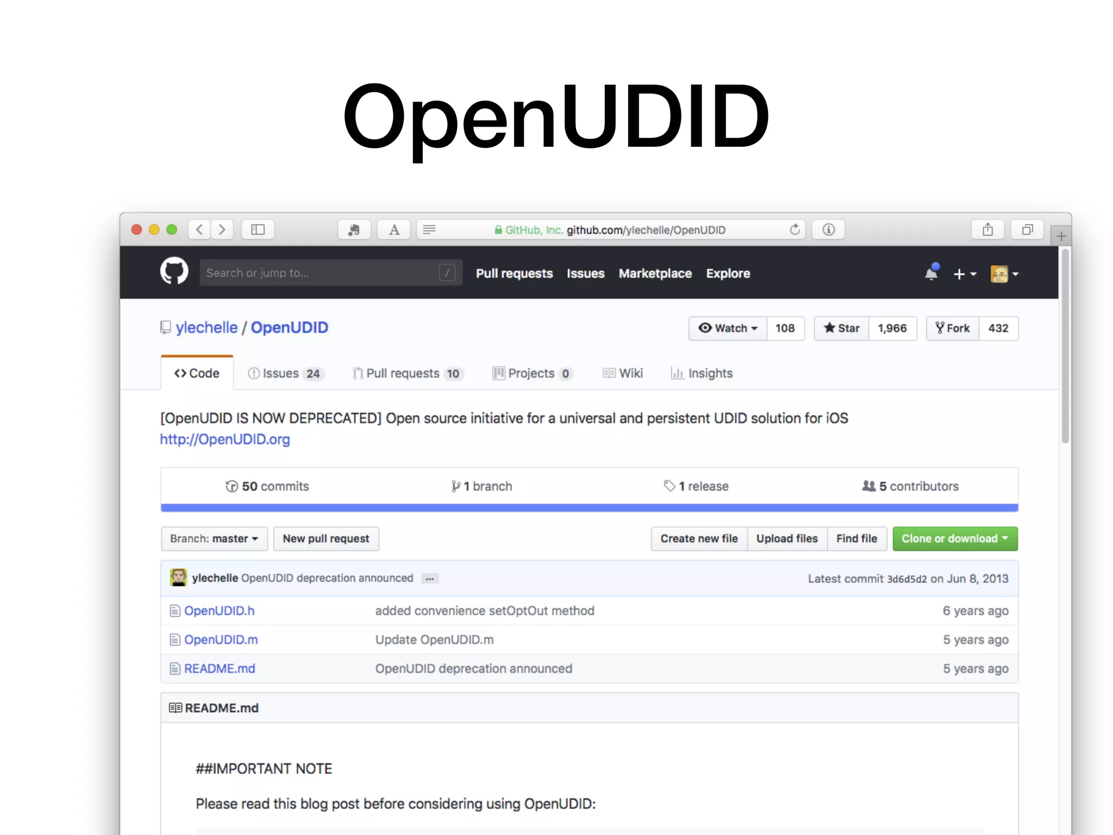The width and height of the screenshot is (1113, 835).
Task: Open Marketplace in the top navigation
Action: tap(655, 273)
